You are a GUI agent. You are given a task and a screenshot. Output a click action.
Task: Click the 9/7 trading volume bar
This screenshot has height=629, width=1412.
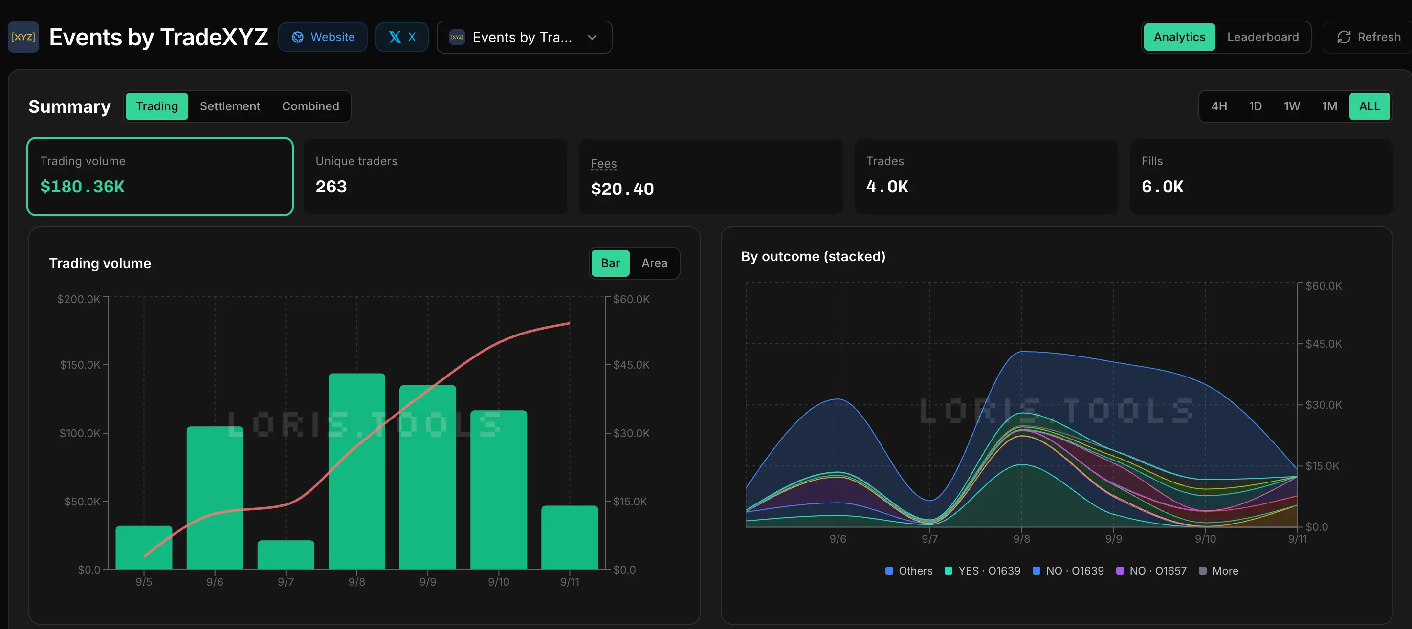pyautogui.click(x=286, y=555)
